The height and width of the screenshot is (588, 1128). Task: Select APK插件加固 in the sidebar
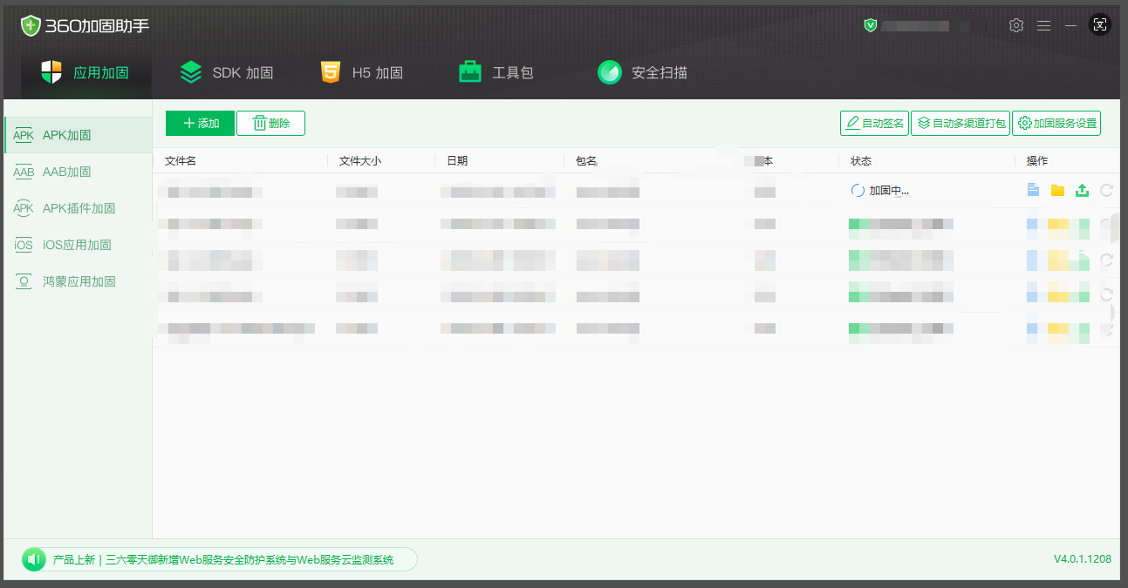[79, 208]
